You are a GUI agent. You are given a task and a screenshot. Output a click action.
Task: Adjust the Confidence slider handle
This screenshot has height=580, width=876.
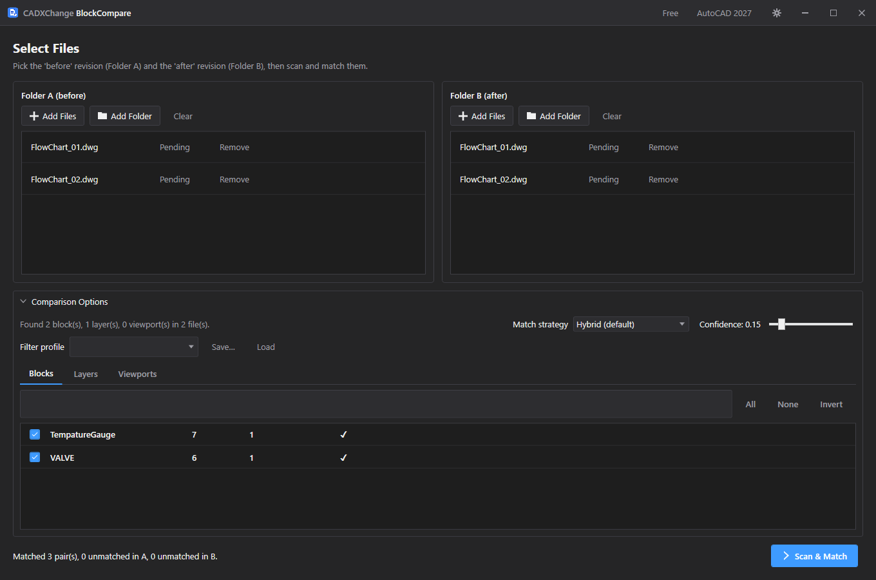click(781, 324)
